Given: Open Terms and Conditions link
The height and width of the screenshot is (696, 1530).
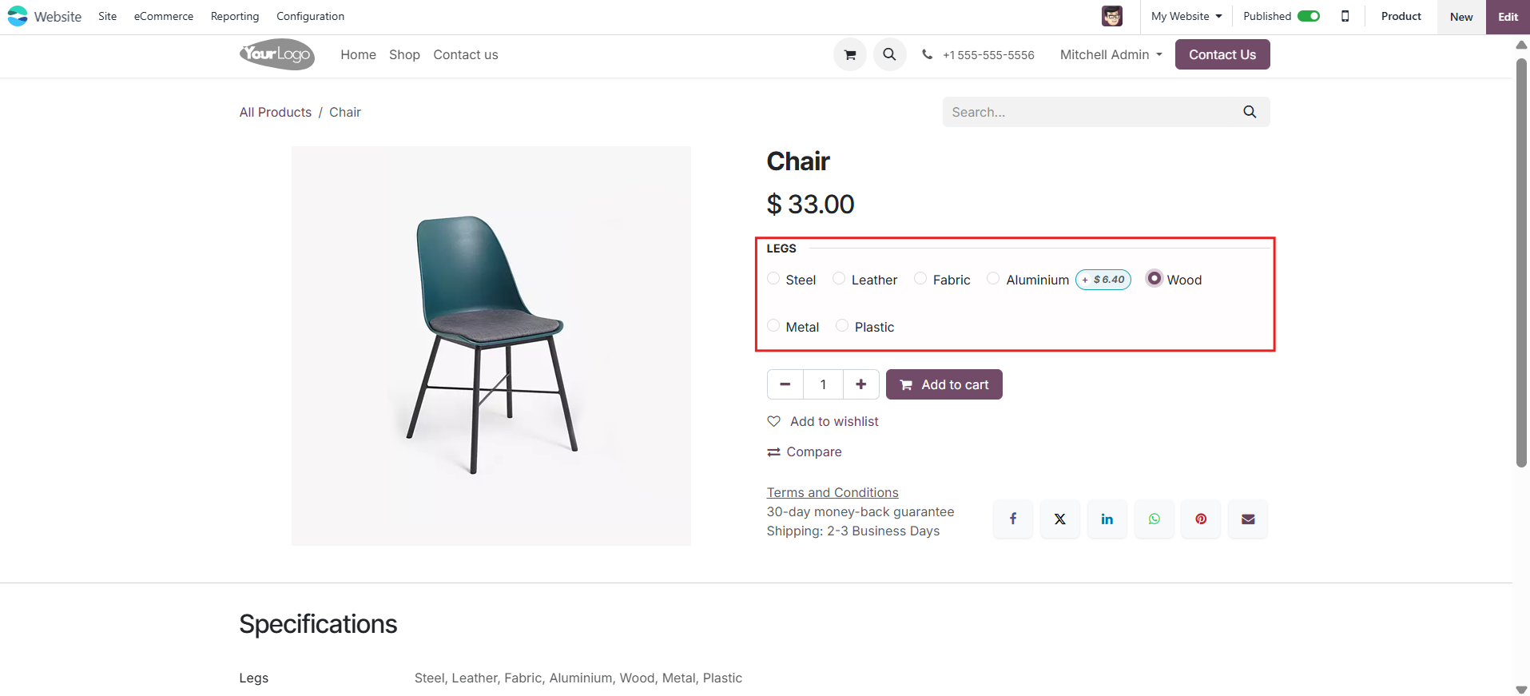Looking at the screenshot, I should coord(833,492).
